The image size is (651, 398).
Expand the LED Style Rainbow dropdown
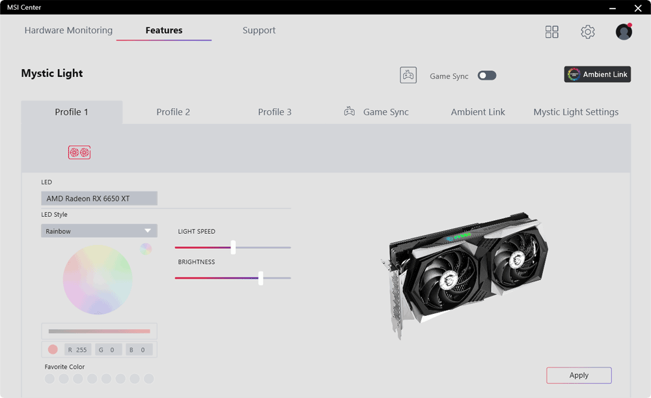[99, 231]
